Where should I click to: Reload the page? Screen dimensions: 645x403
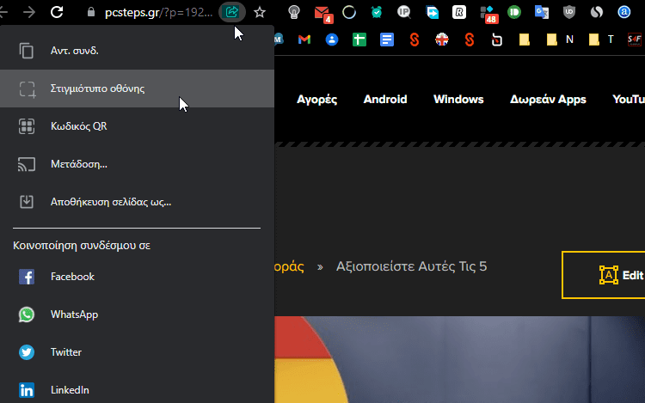pos(57,12)
